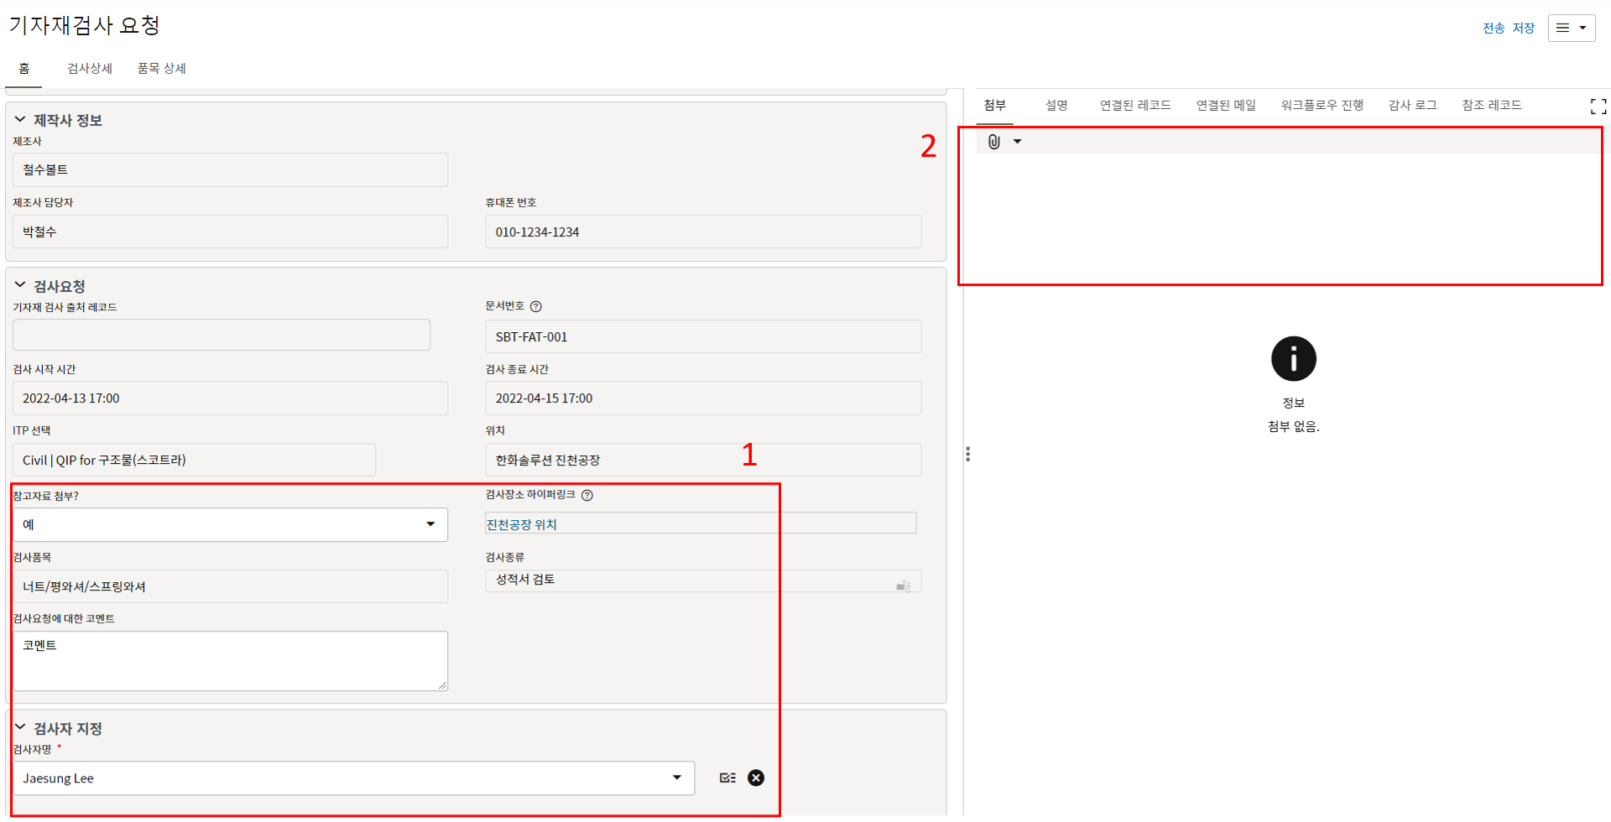Click the 검사요청에 대한 코멘트 text area

click(229, 661)
